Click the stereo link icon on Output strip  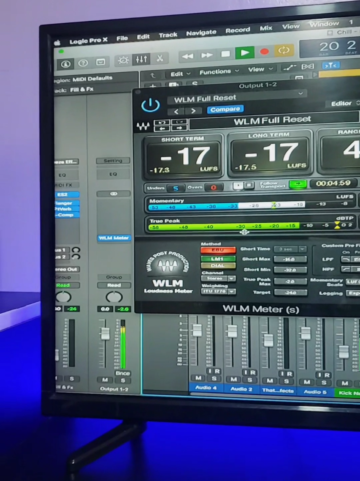(114, 194)
